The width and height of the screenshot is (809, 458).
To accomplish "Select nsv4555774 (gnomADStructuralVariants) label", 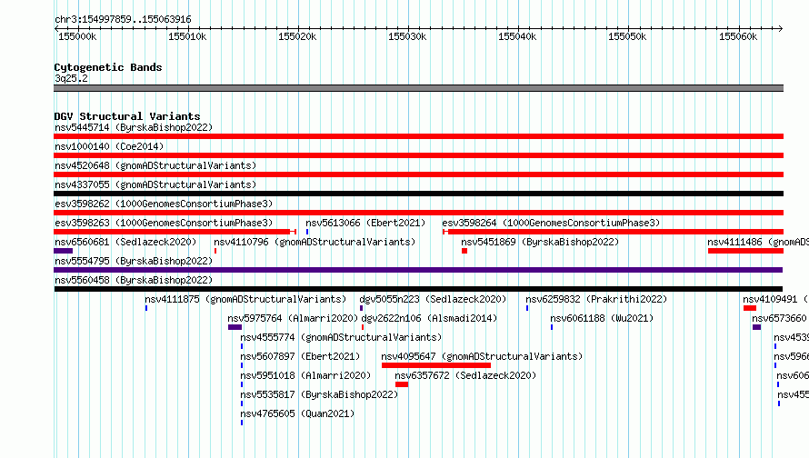I will [341, 337].
